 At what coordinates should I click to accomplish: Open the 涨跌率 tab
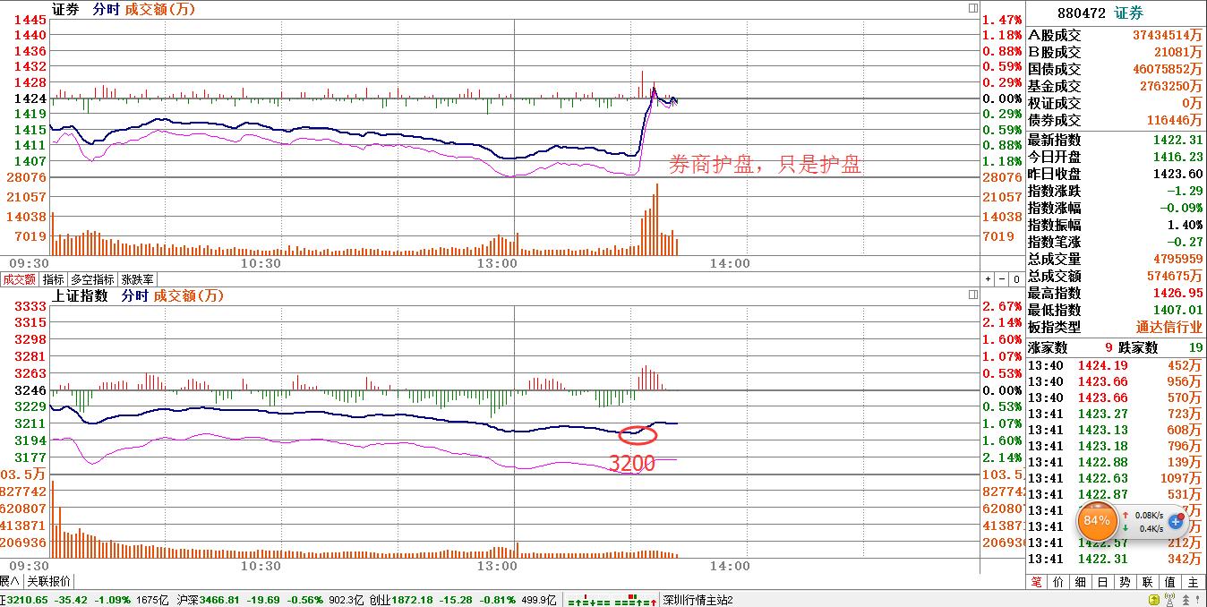[137, 279]
